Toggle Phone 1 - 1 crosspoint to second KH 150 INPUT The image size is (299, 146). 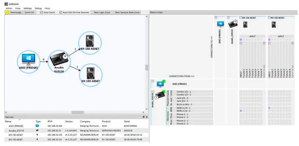[x=269, y=114]
